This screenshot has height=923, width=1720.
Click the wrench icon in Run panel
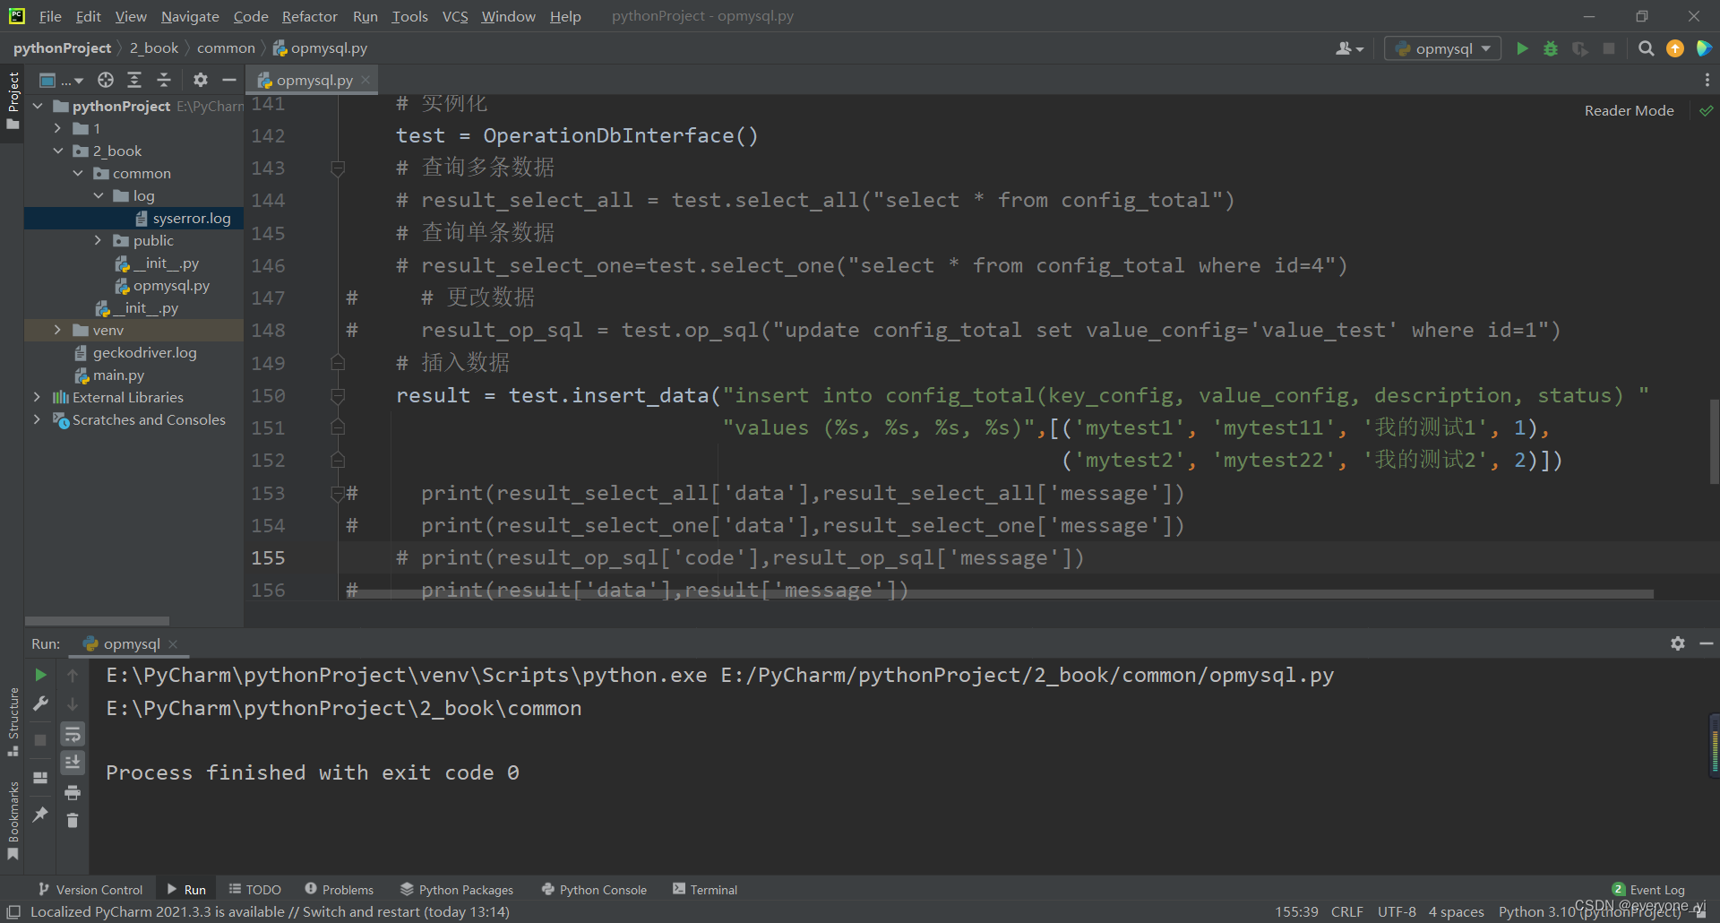pos(40,703)
